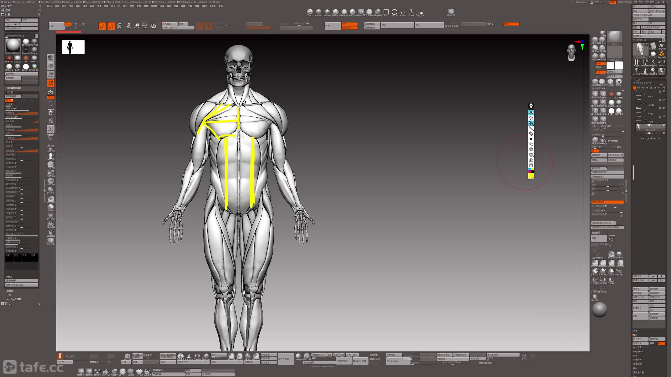Toggle annotation visibility eye in drawing toolbar
This screenshot has width=671, height=377.
[531, 113]
